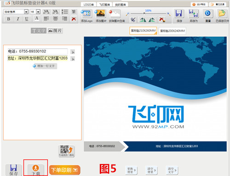Image resolution: width=230 pixels, height=176 pixels.
Task: Select phone text on the canvas footer
Action: [x=102, y=146]
